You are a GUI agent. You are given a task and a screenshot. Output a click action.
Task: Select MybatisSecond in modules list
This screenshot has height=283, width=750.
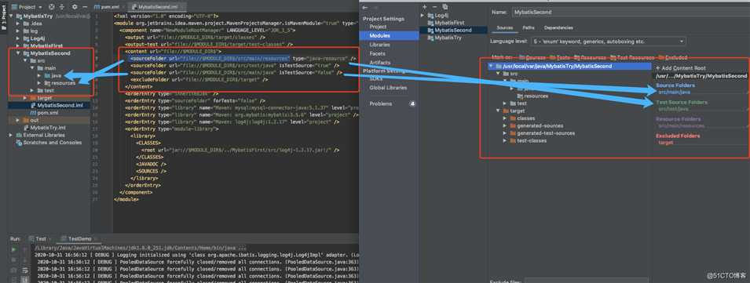(x=453, y=30)
